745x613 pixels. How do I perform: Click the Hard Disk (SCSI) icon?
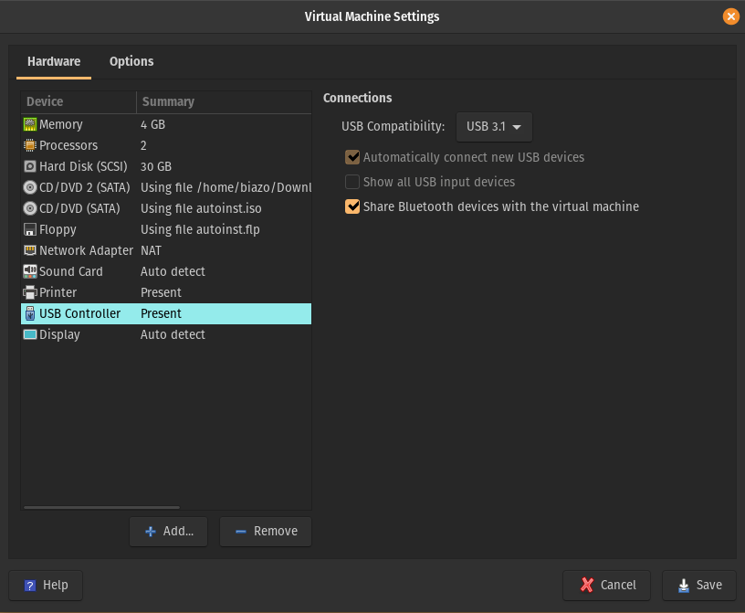click(x=30, y=166)
